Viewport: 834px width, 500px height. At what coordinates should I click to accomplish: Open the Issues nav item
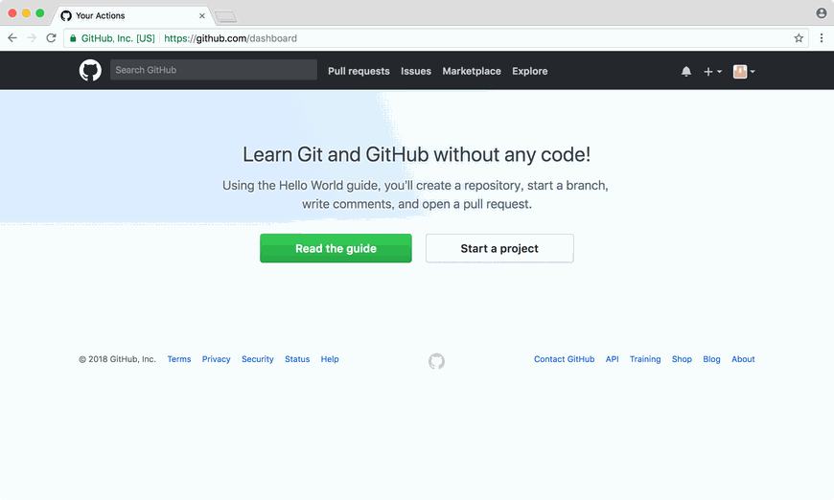(416, 71)
